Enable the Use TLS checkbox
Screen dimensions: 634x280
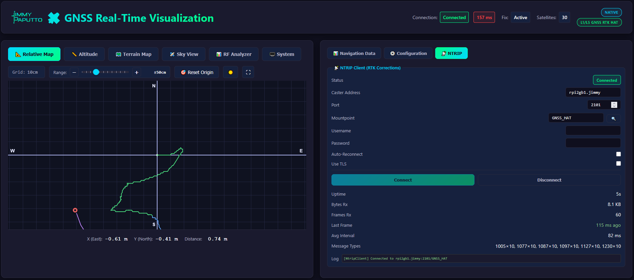(619, 163)
